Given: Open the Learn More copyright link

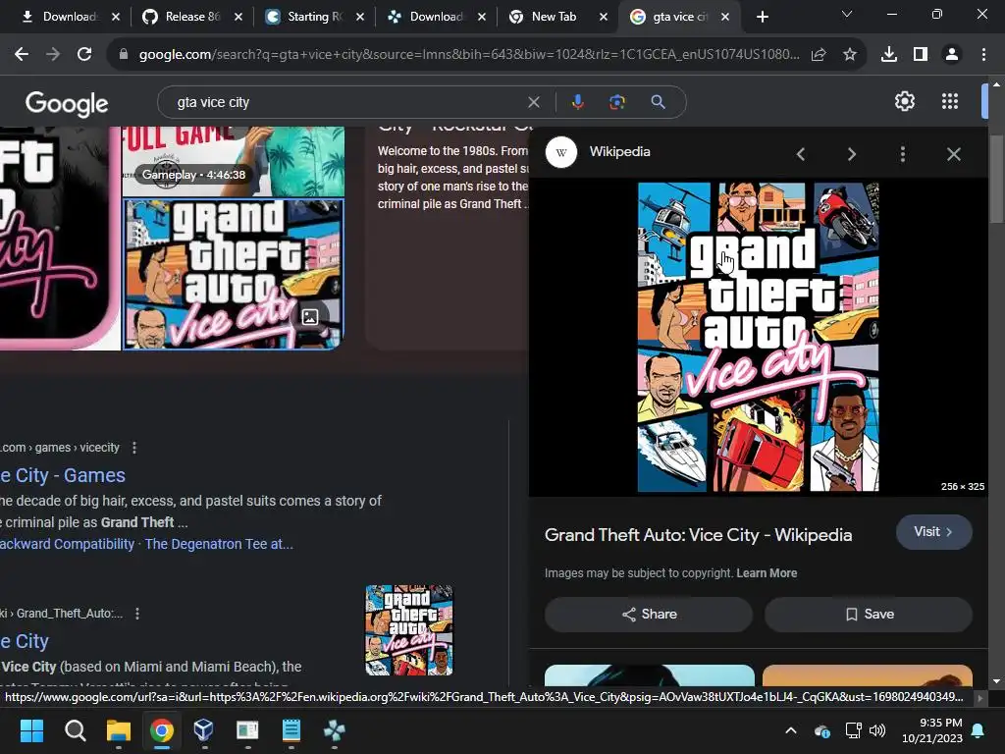Looking at the screenshot, I should tap(767, 573).
